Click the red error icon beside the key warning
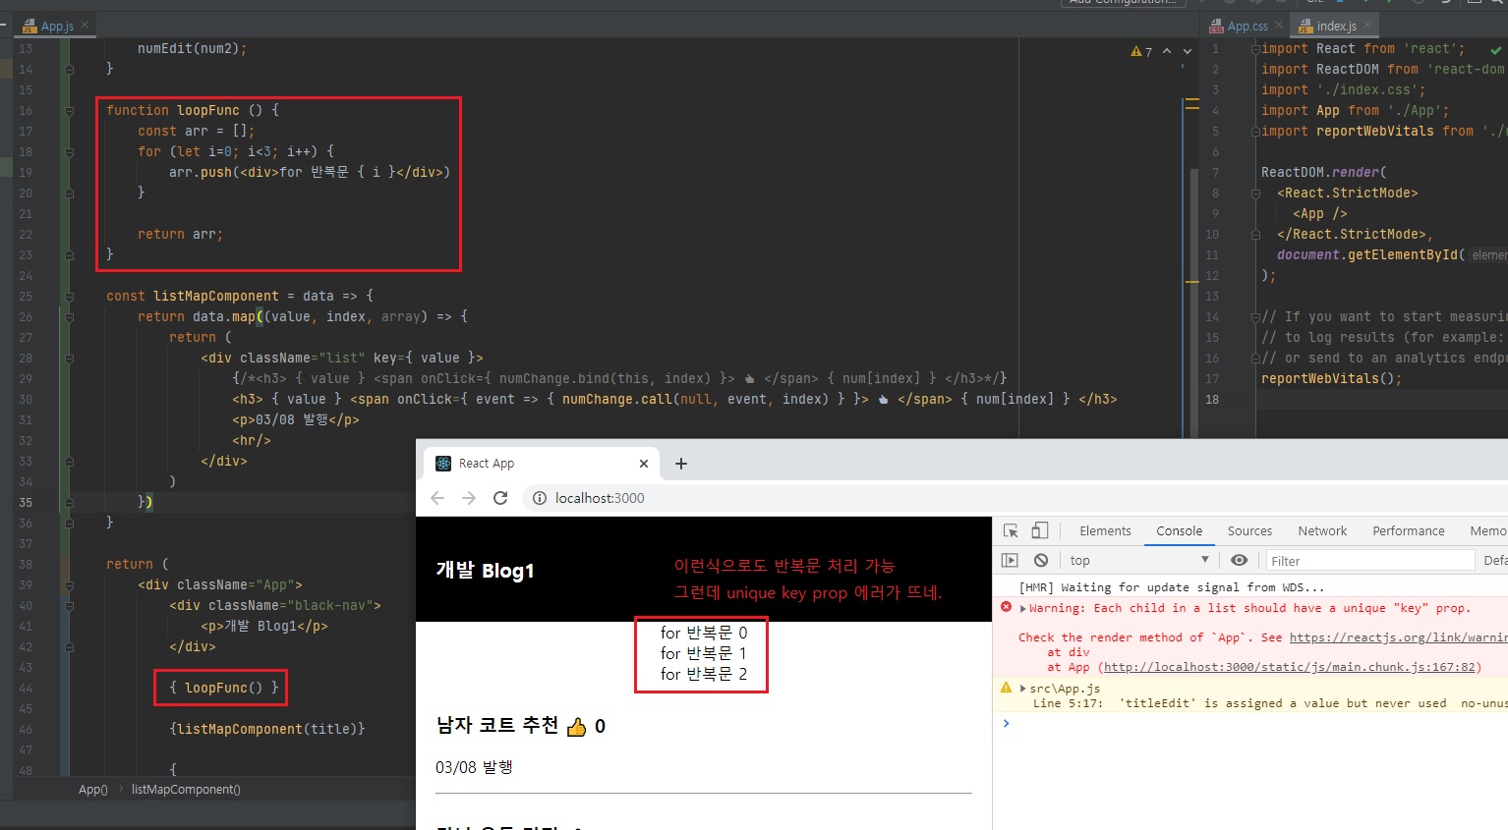This screenshot has height=830, width=1508. pos(1006,607)
